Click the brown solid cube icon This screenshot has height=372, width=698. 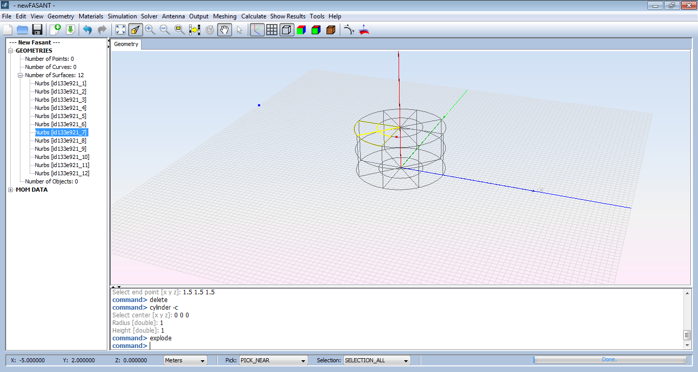(x=331, y=30)
